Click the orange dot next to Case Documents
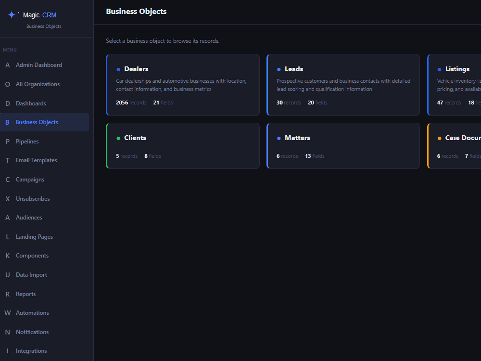The height and width of the screenshot is (361, 481). [439, 139]
